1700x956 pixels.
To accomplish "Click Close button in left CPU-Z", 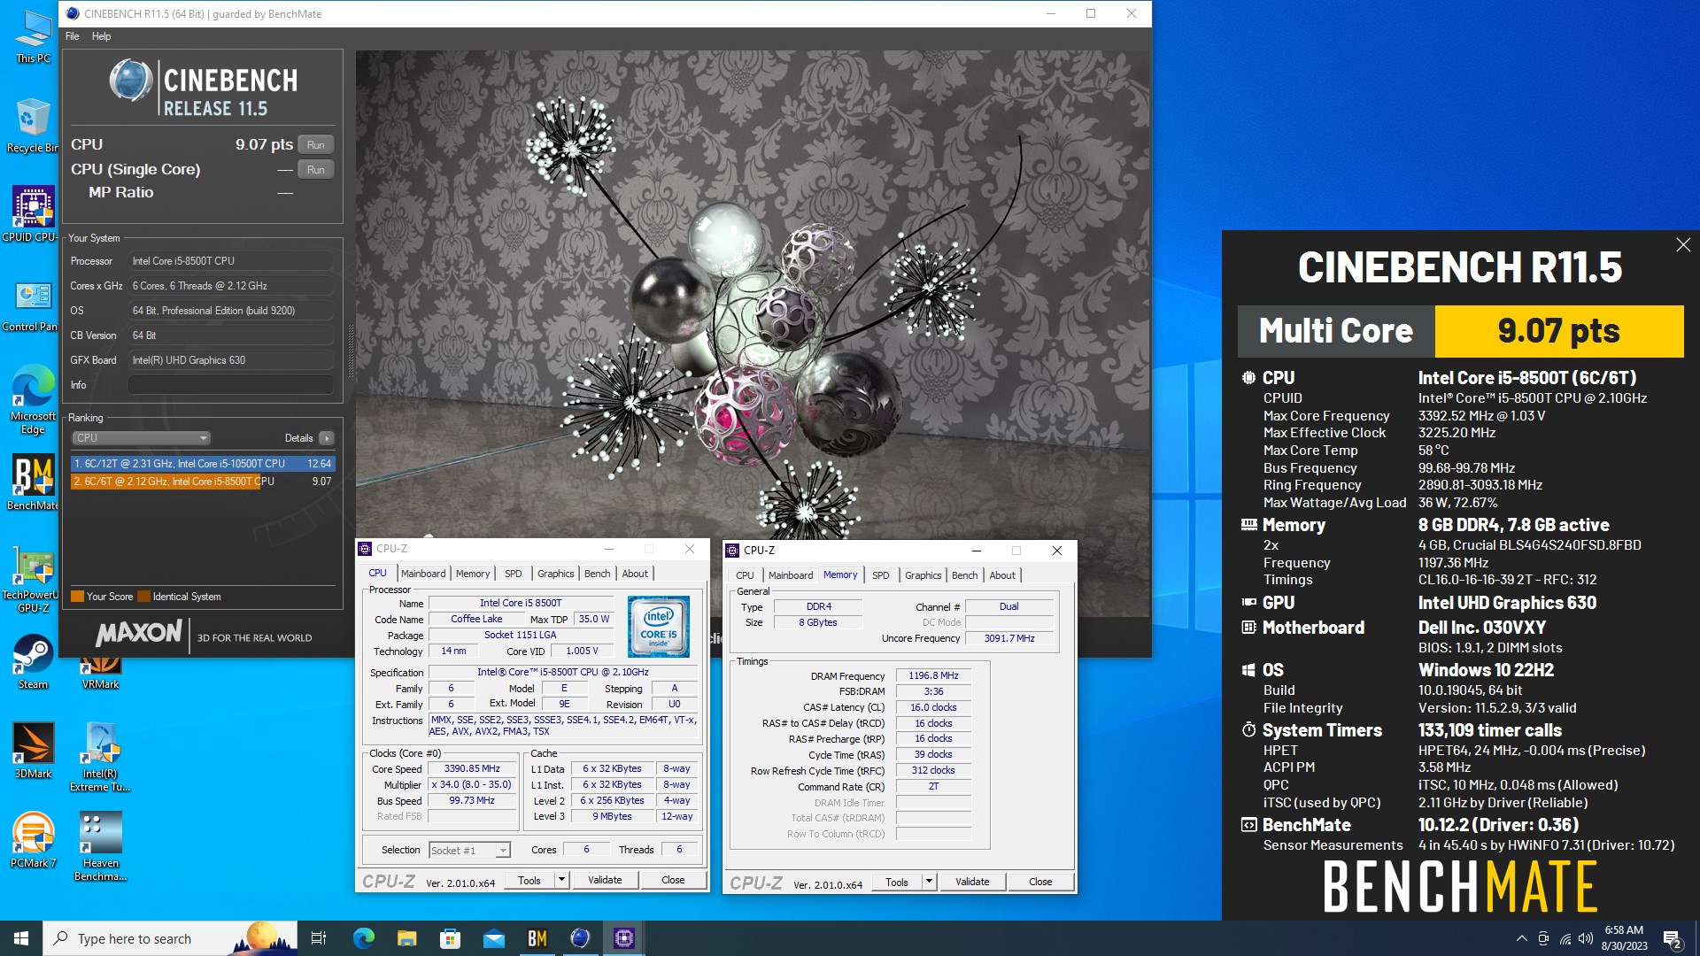I will point(673,880).
